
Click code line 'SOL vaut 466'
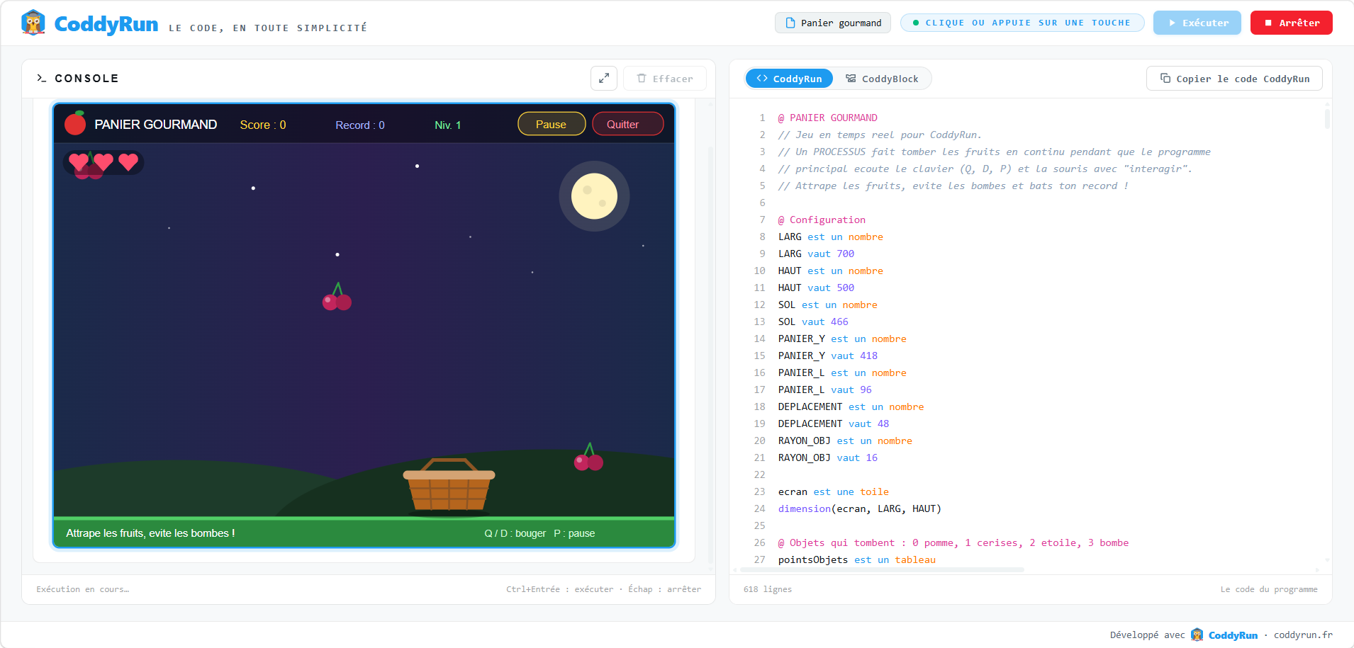click(x=813, y=322)
